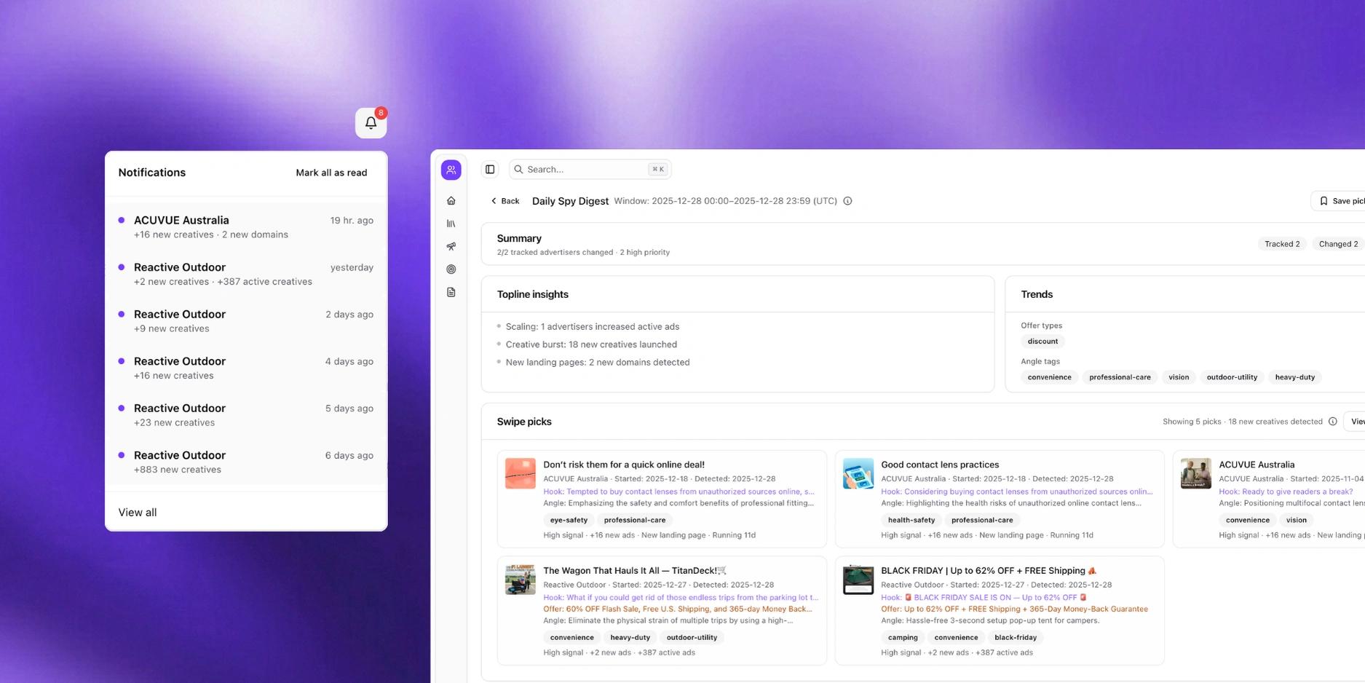This screenshot has height=683, width=1365.
Task: Switch to the Notifications panel header
Action: [151, 173]
